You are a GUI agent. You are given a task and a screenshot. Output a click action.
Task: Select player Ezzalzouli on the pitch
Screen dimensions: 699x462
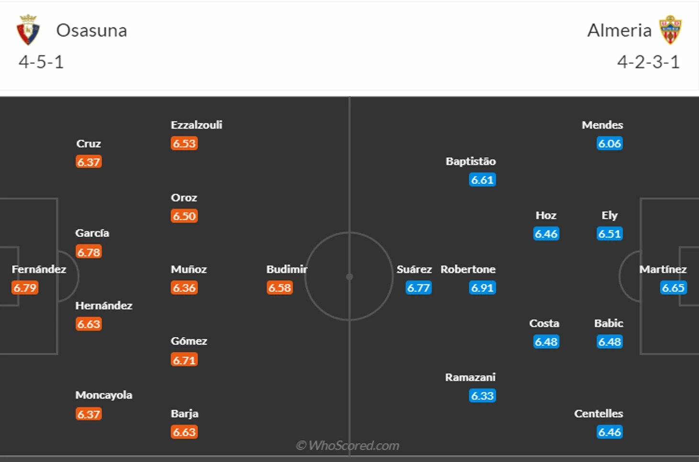point(196,125)
